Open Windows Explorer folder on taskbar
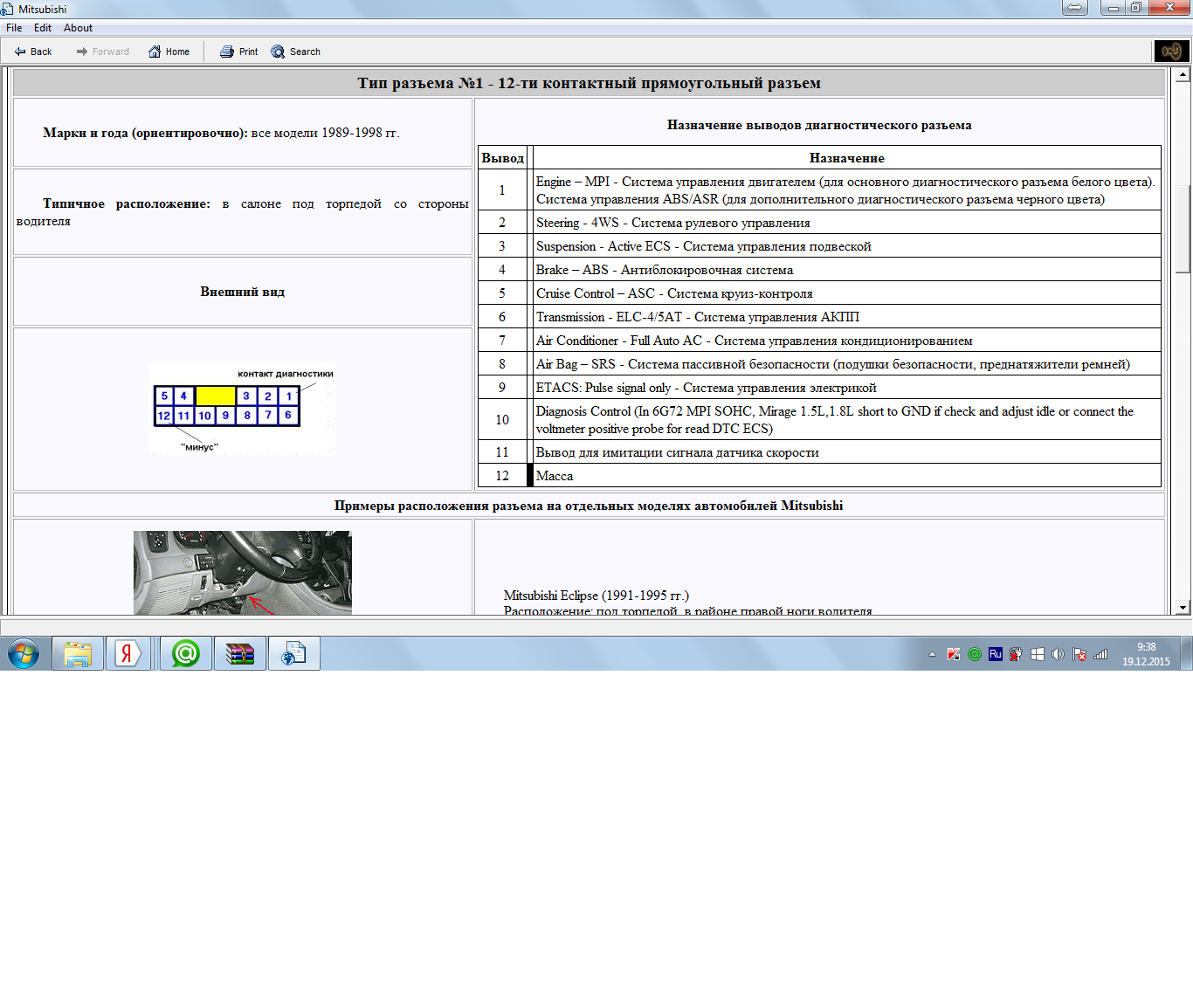 [x=78, y=653]
